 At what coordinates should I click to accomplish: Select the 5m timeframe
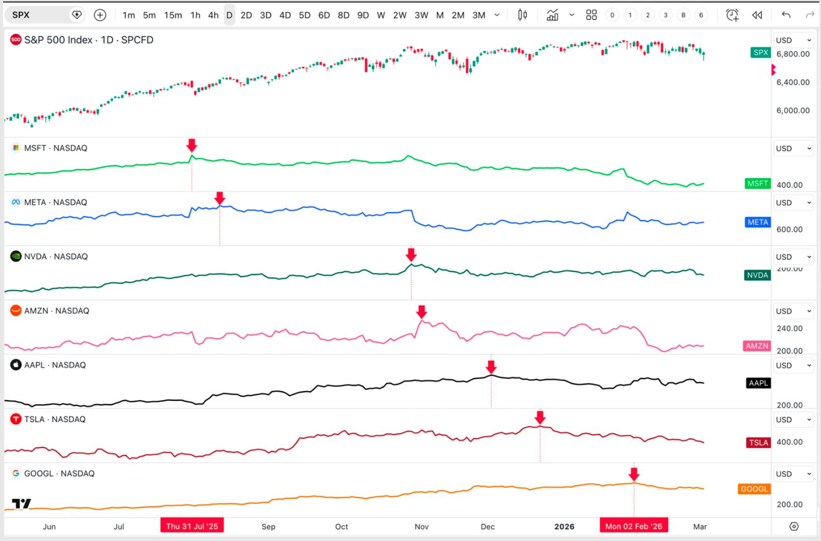[149, 15]
